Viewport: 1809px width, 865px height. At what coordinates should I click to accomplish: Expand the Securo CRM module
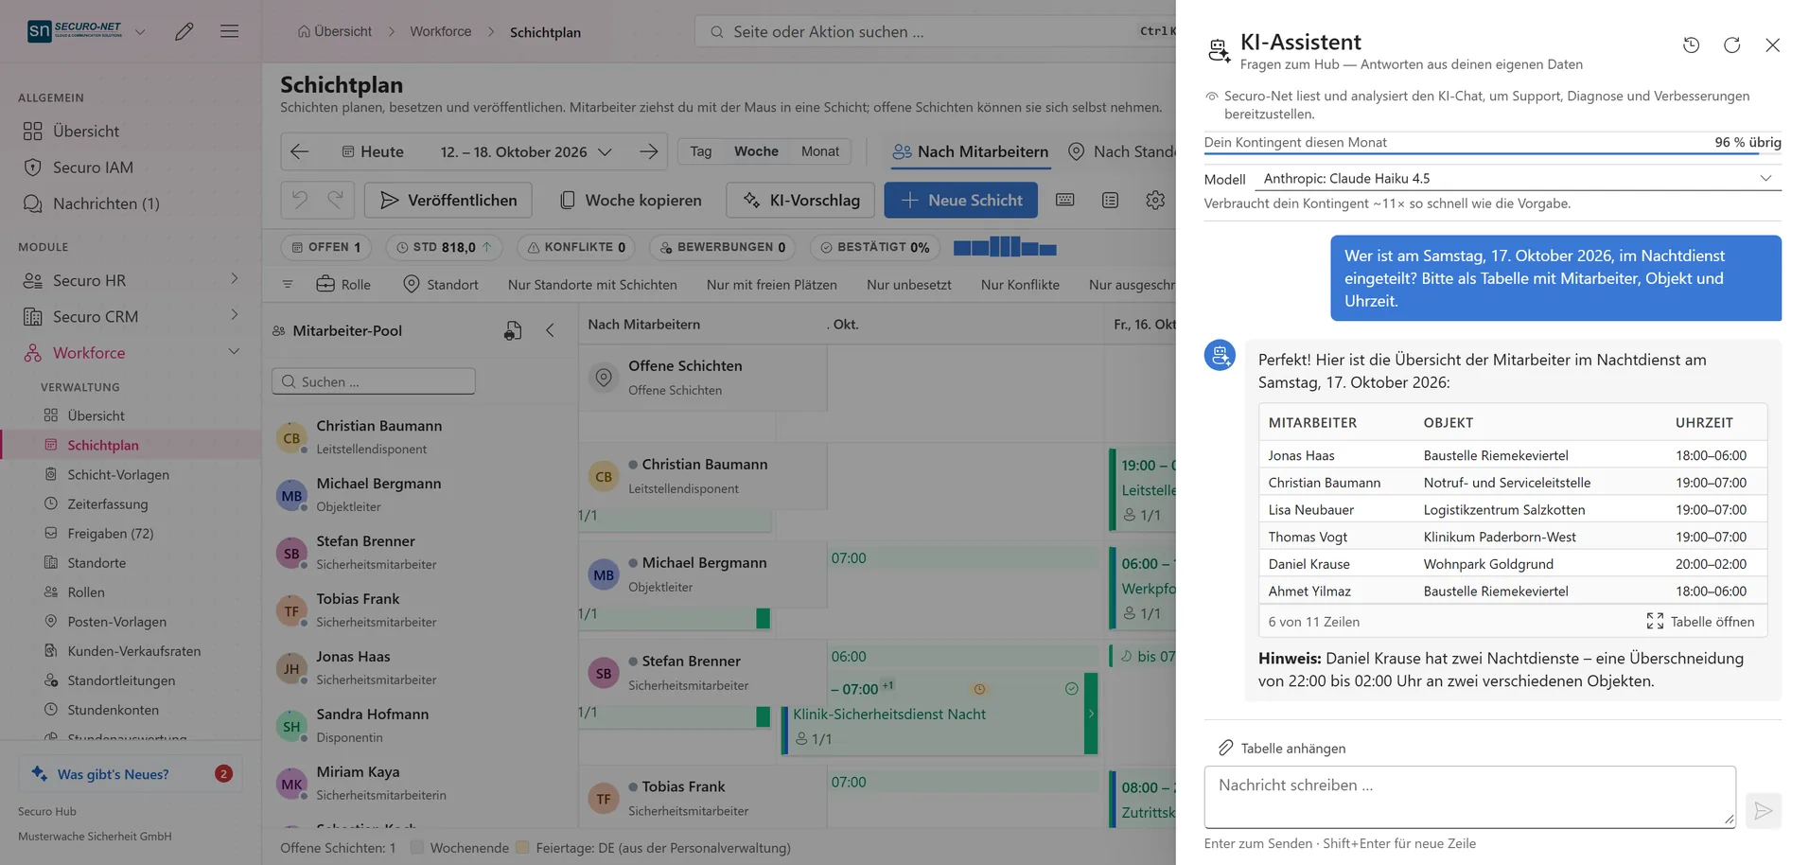point(131,316)
